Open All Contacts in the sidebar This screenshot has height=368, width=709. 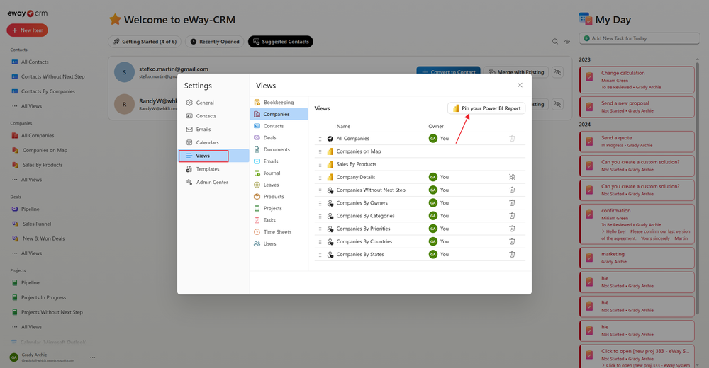click(35, 62)
